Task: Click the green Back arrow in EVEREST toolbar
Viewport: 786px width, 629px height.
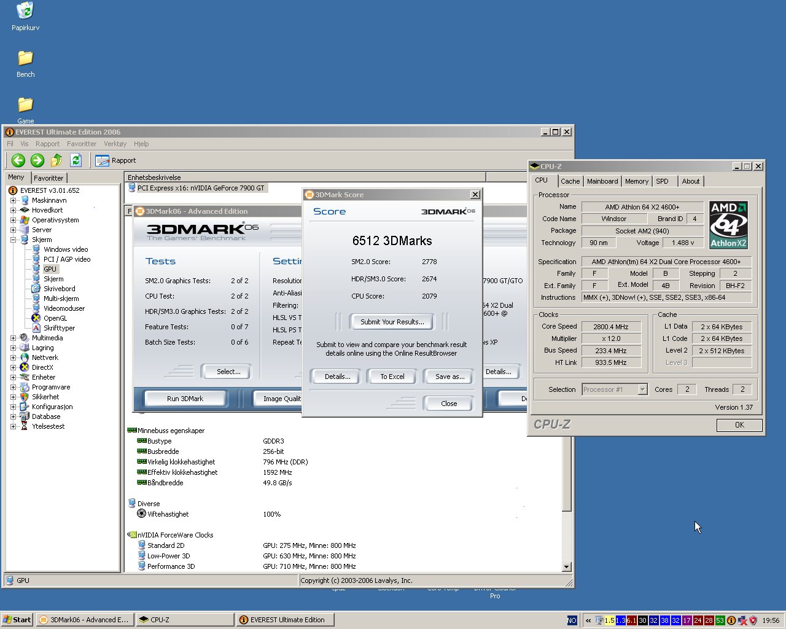Action: point(18,160)
